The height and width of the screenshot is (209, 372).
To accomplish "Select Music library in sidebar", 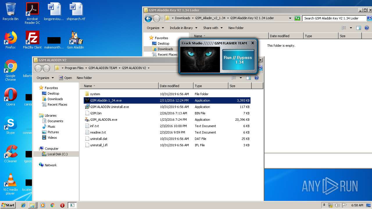I will click(x=51, y=127).
